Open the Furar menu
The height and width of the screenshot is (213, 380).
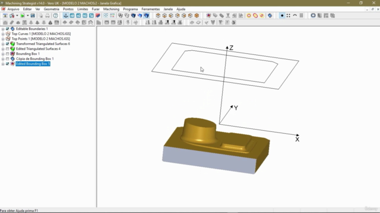tap(96, 9)
